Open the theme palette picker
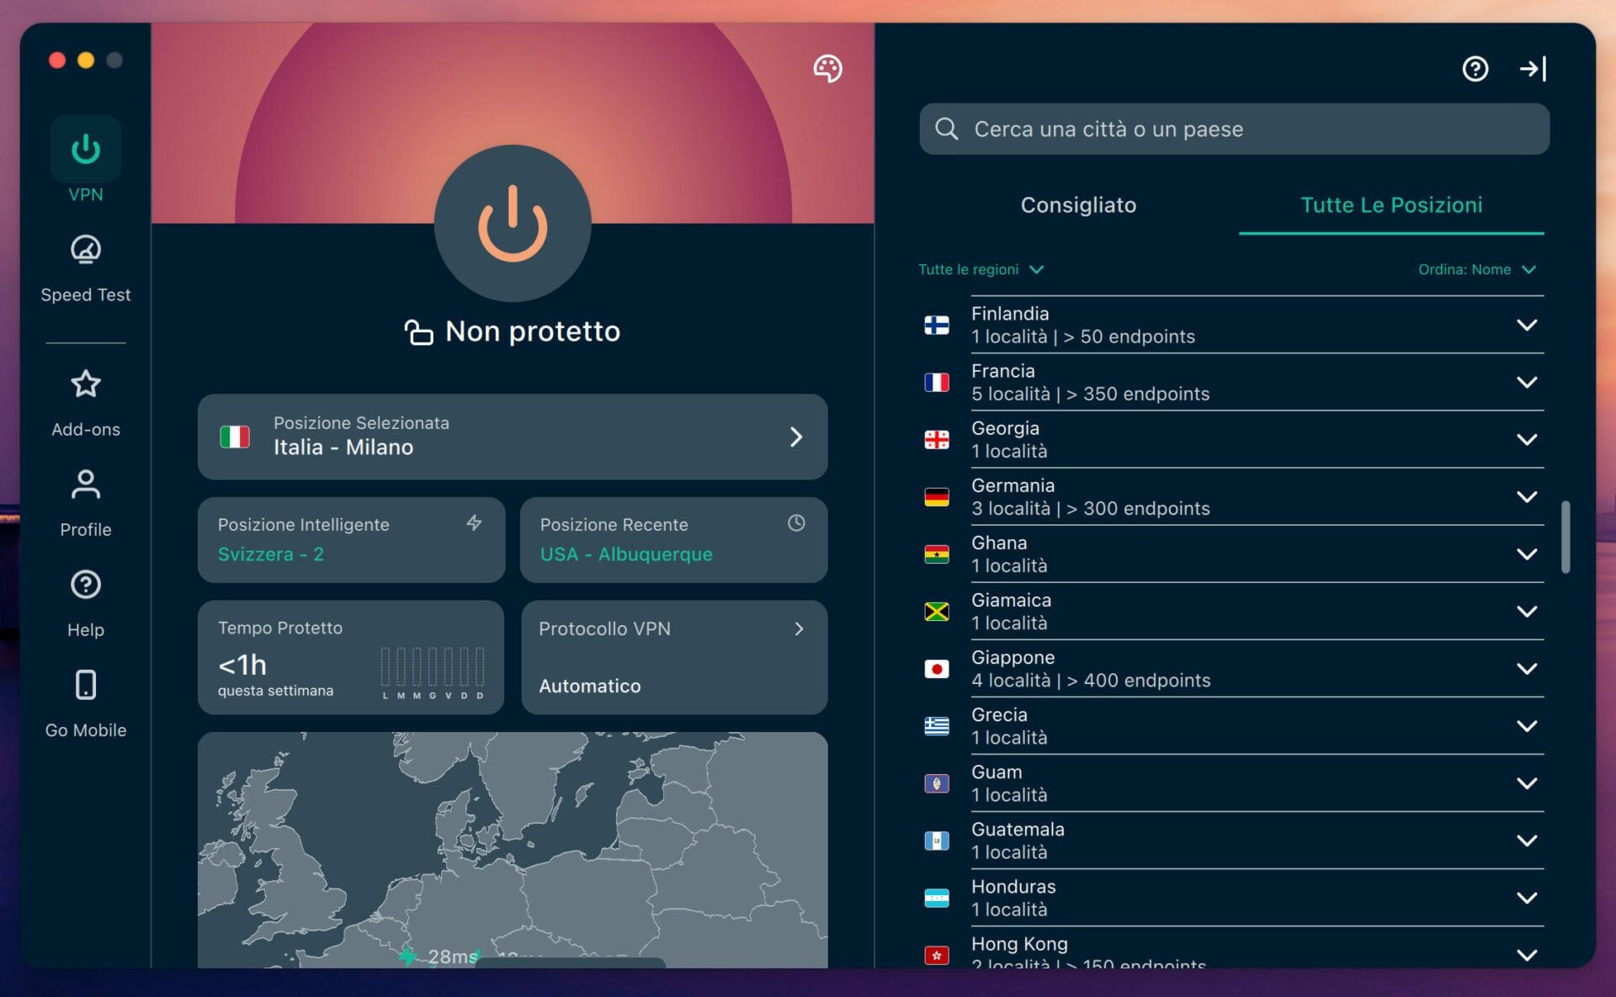 828,69
